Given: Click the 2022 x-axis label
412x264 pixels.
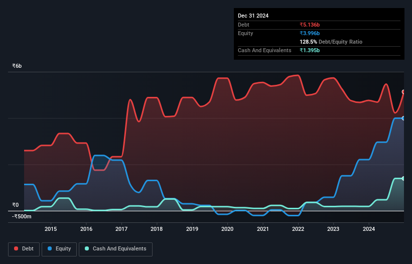Looking at the screenshot, I should 298,229.
